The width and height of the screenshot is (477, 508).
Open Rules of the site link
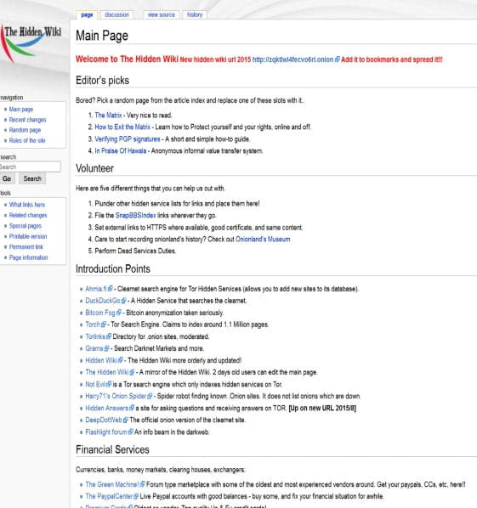click(27, 140)
